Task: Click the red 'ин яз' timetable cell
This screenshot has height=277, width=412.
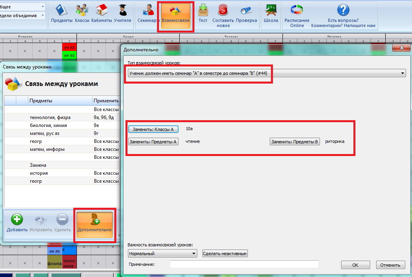Action: [69, 47]
